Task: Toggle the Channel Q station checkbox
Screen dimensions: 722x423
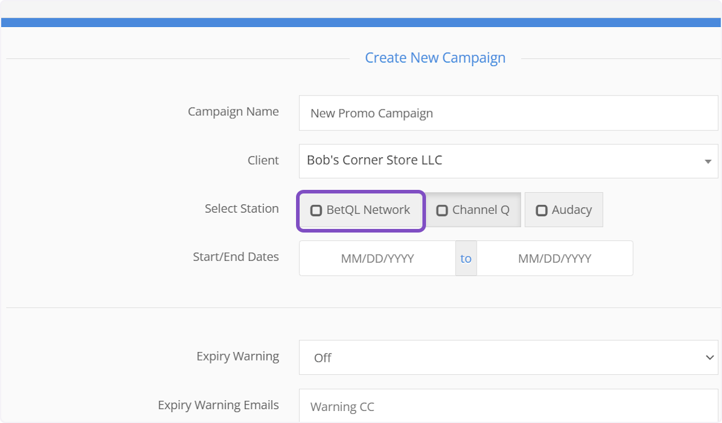Action: point(442,210)
